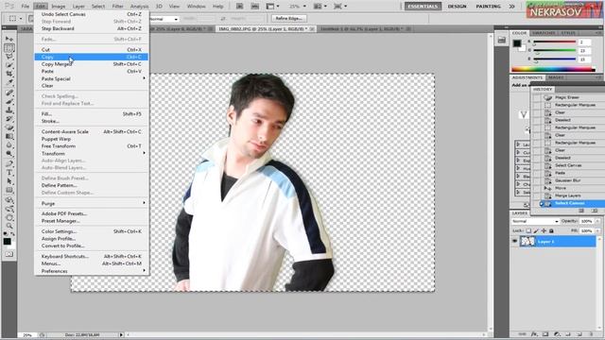Set history brush source beside Magic Eraser

536,97
